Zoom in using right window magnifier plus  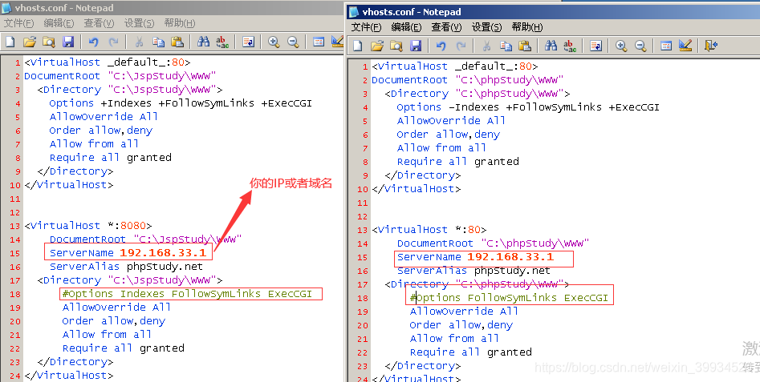[x=621, y=46]
